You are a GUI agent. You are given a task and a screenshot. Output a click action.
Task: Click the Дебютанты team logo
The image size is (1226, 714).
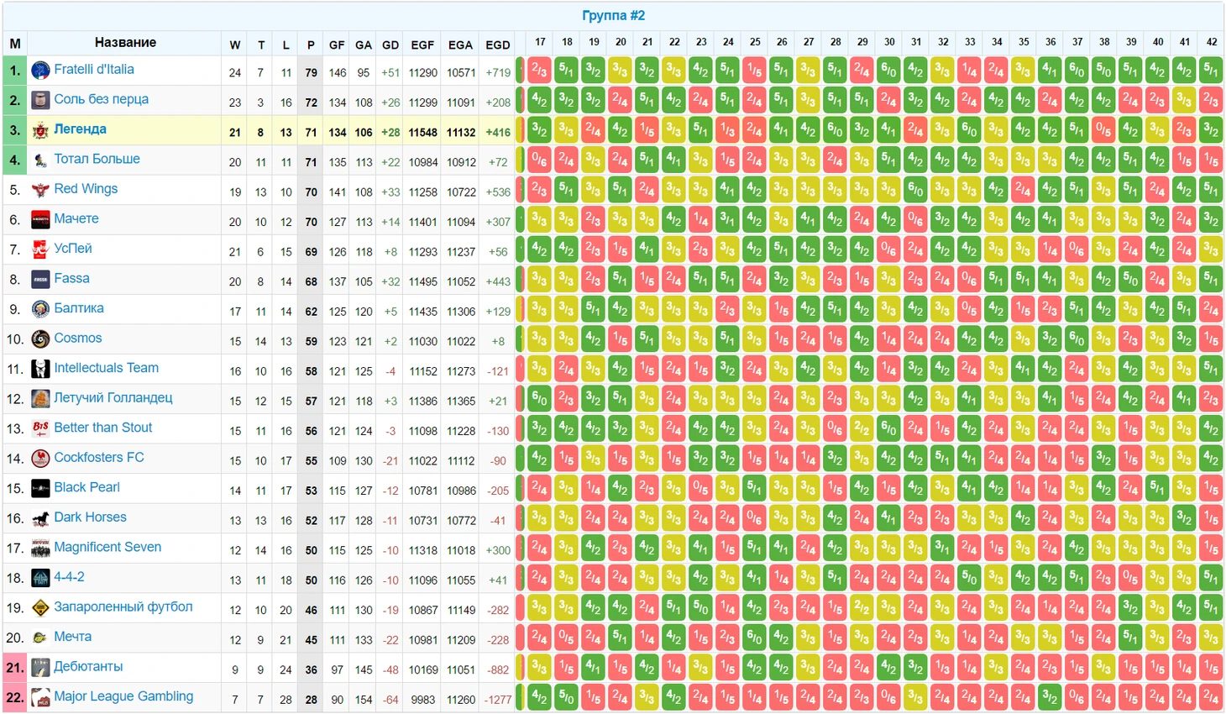click(x=40, y=667)
